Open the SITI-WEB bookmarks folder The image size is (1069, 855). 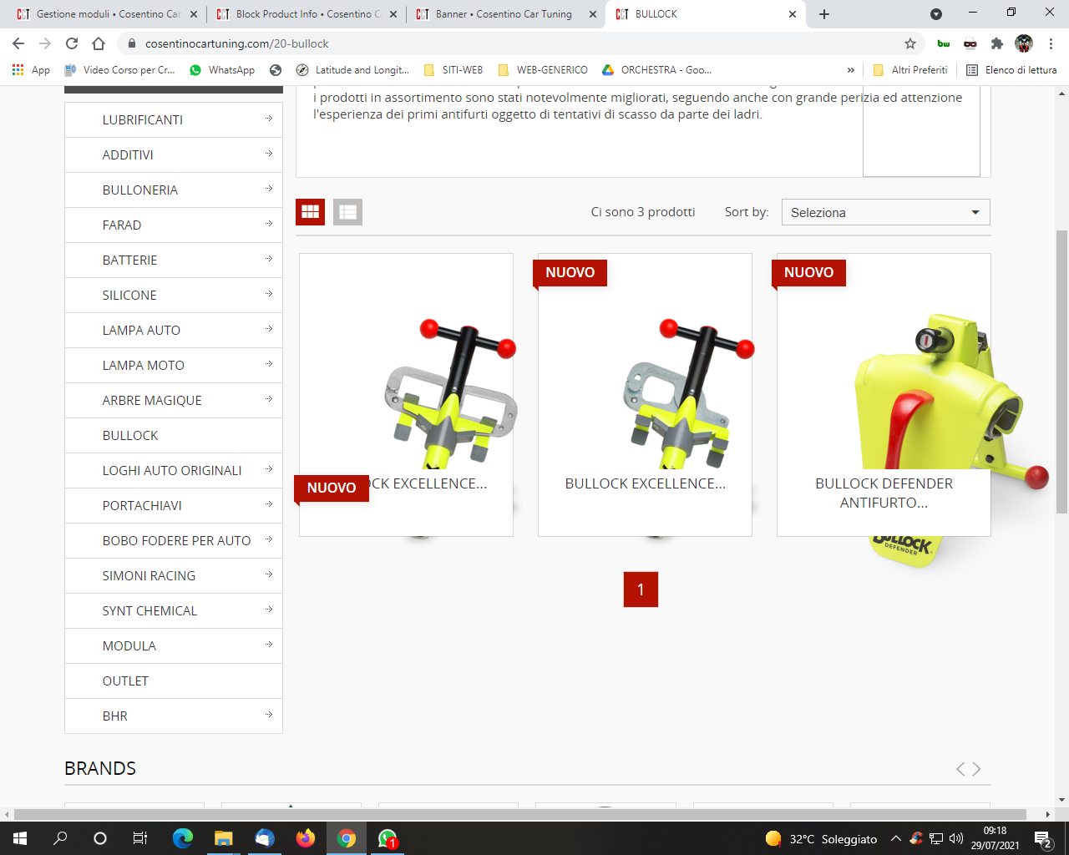click(453, 70)
